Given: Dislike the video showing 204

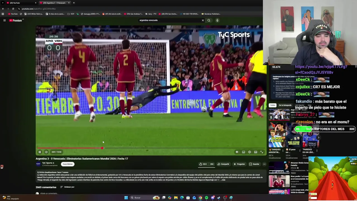Looking at the screenshot, I should [212, 164].
